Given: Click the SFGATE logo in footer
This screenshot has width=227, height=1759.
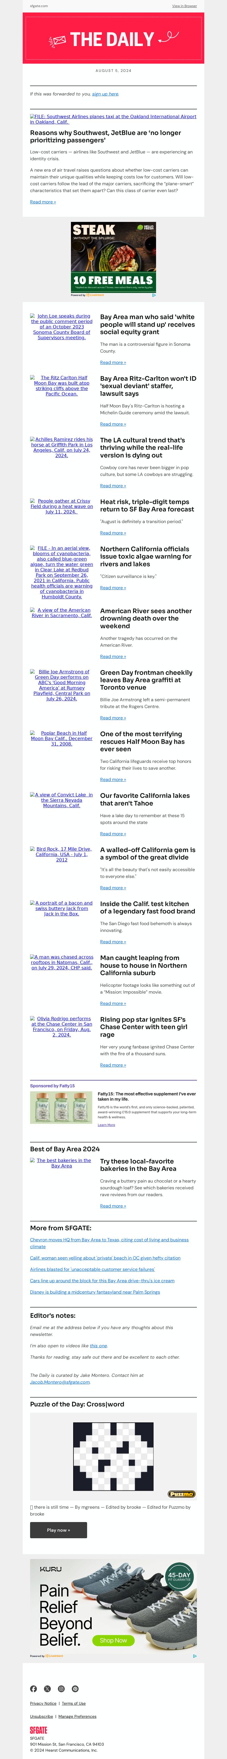Looking at the screenshot, I should [38, 1730].
